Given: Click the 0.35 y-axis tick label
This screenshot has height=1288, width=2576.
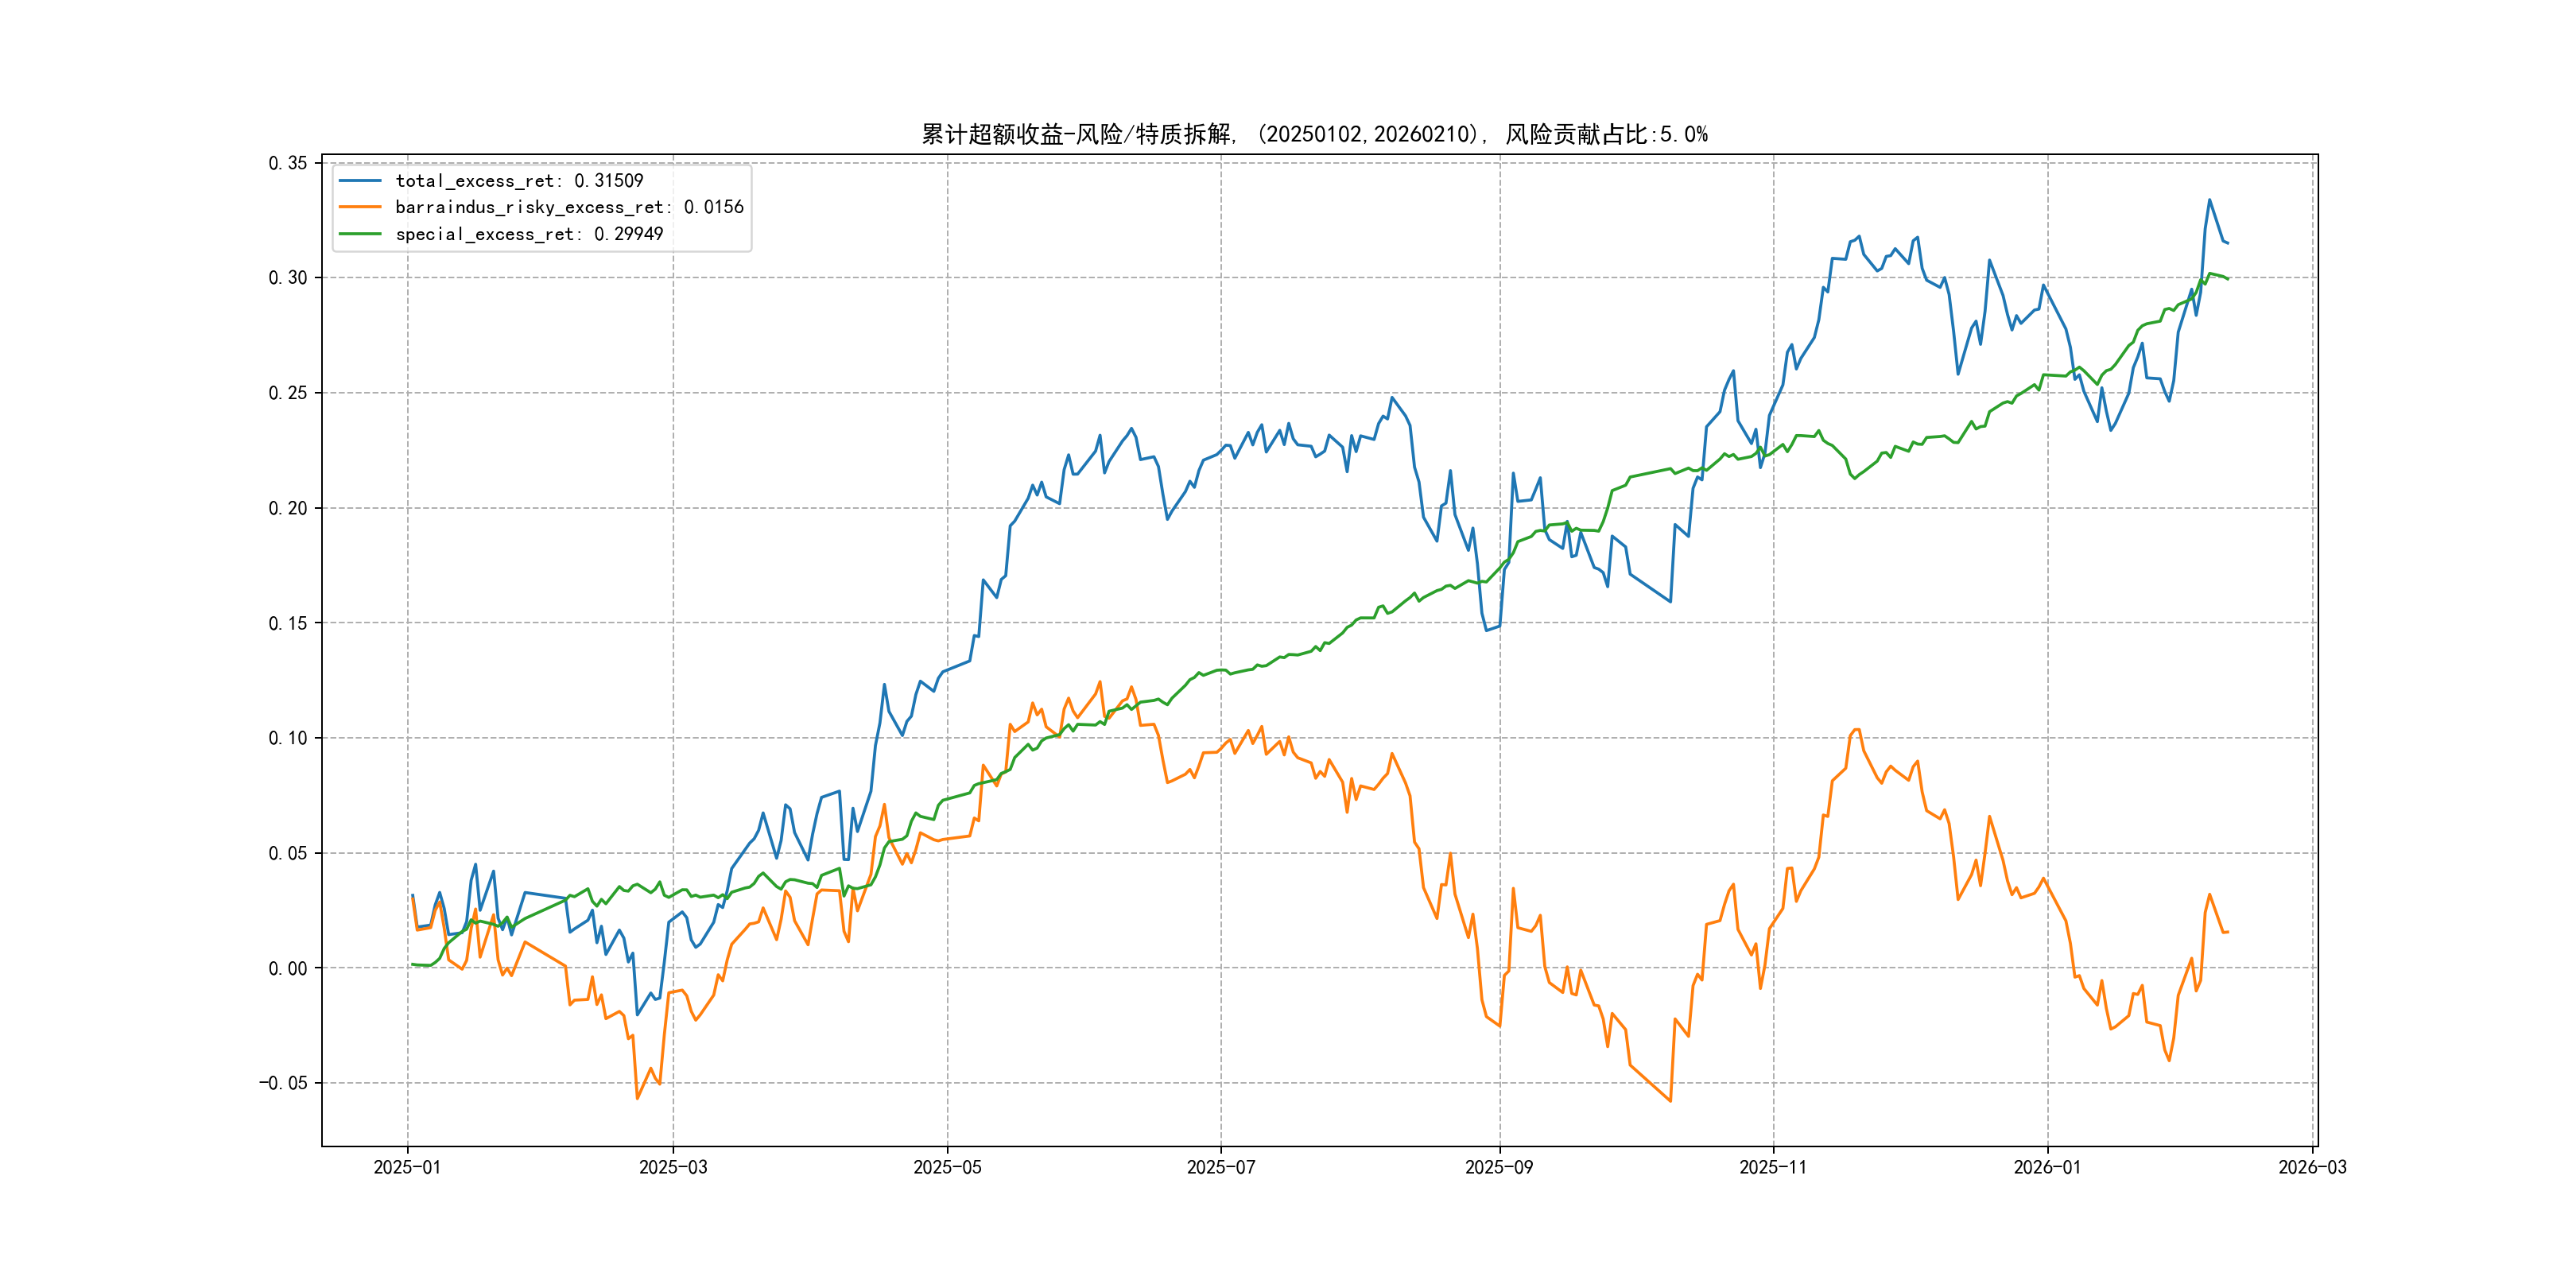Looking at the screenshot, I should (288, 163).
